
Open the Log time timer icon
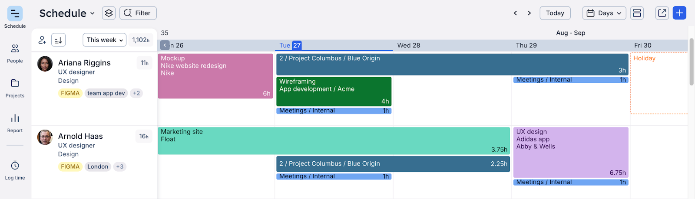pos(15,165)
